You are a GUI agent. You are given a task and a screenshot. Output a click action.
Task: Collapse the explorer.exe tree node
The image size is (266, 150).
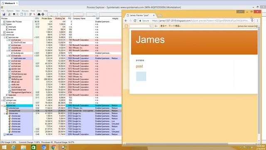[x=2, y=105]
